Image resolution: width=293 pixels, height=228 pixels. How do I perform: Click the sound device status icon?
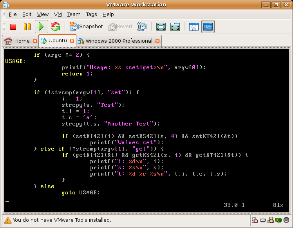coord(286,220)
